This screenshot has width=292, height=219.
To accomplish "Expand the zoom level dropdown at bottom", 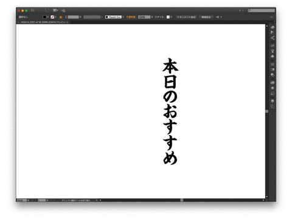I will 28,200.
